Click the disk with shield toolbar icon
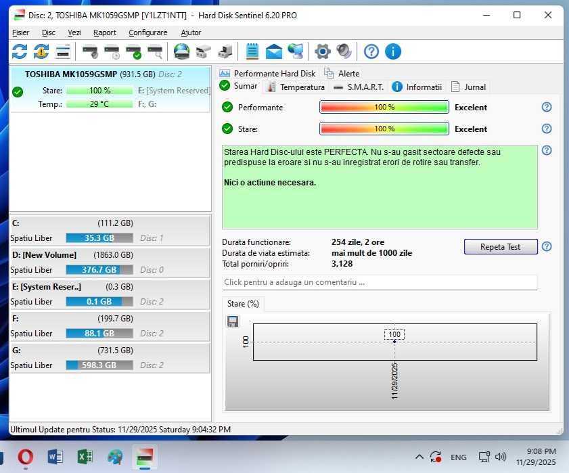The height and width of the screenshot is (473, 569). (90, 51)
